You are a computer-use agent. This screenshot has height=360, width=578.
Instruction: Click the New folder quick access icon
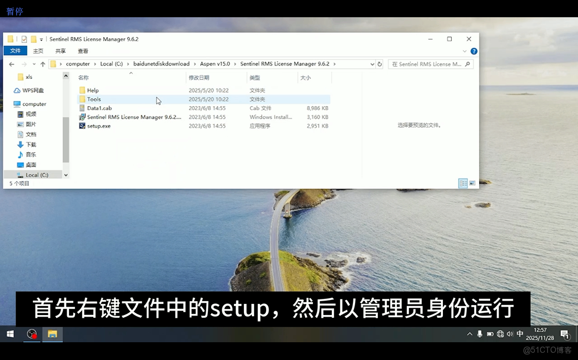(x=33, y=39)
